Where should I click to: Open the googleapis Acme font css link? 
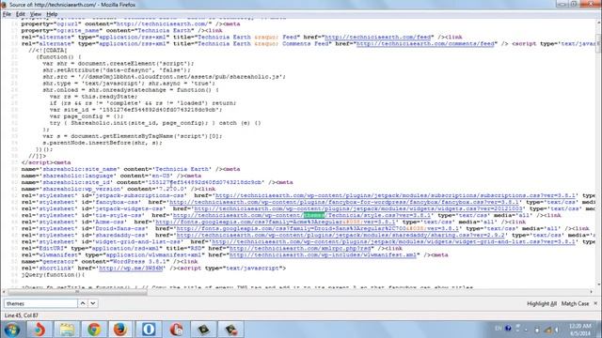276,222
